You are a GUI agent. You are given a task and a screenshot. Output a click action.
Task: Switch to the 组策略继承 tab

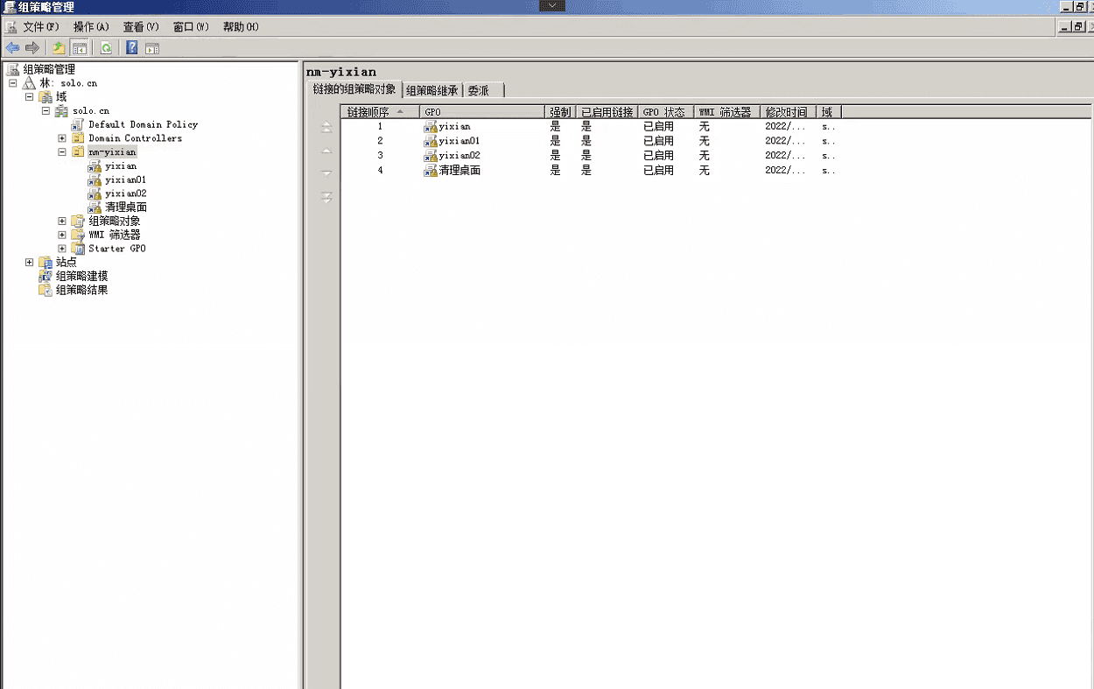click(x=432, y=90)
